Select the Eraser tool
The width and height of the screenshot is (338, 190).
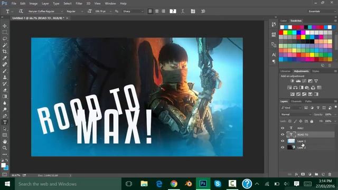point(5,90)
